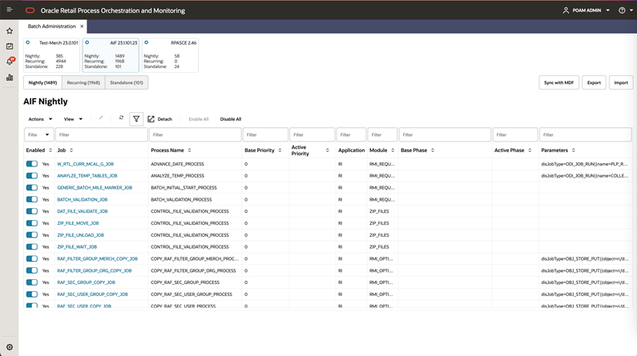Switch to the Standalone (101) tab
637x356 pixels.
127,82
